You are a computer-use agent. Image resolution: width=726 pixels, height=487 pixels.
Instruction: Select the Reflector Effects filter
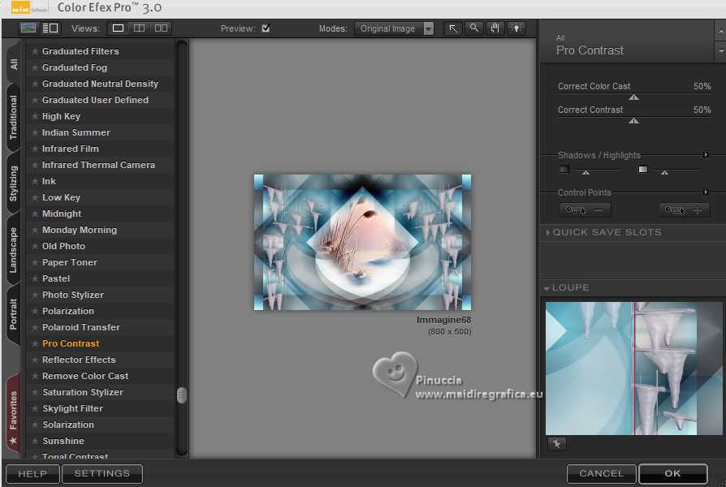pyautogui.click(x=79, y=360)
